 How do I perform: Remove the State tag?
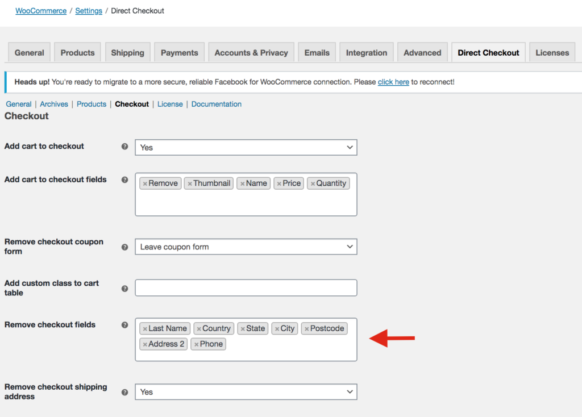click(243, 329)
